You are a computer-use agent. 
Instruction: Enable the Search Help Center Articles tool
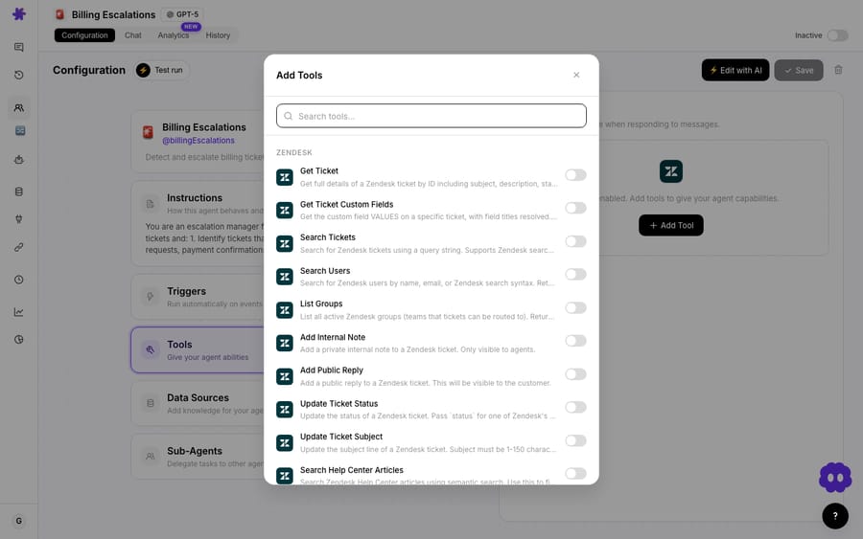575,474
